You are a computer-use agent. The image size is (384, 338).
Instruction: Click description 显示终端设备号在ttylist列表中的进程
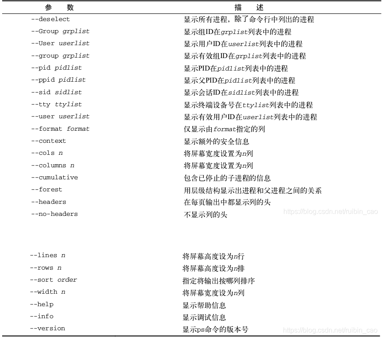pyautogui.click(x=248, y=105)
